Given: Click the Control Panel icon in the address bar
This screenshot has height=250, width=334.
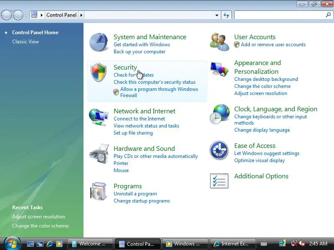Looking at the screenshot, I should (x=34, y=15).
